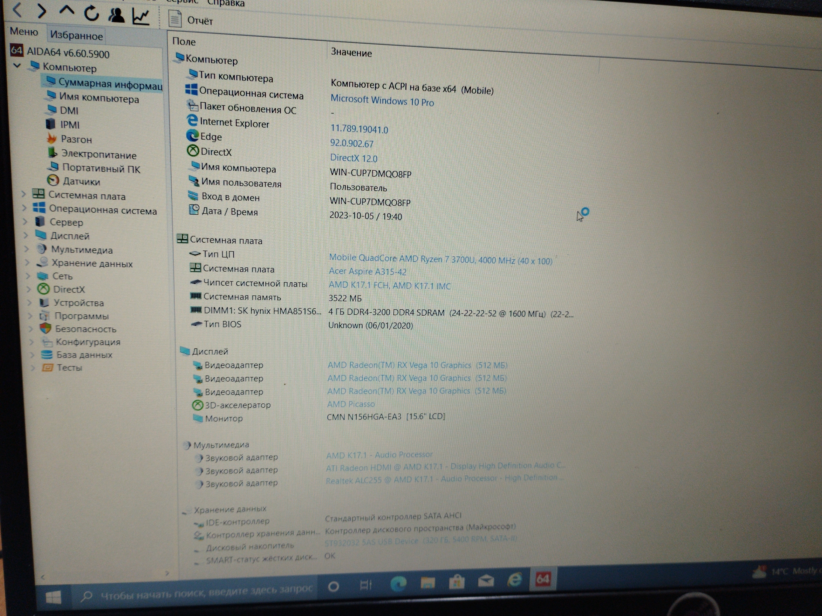Screen dimensions: 822x616
Task: Switch to the Меню tab
Action: 24,31
